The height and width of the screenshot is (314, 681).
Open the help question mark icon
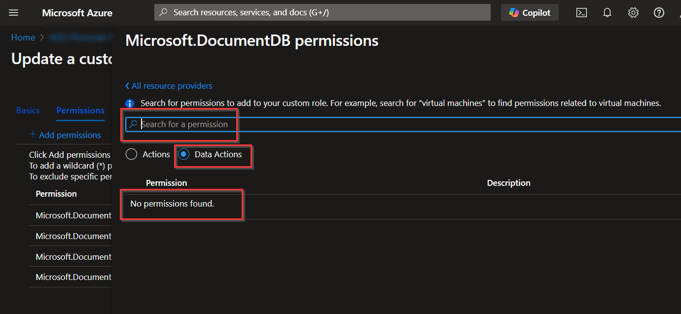[659, 13]
